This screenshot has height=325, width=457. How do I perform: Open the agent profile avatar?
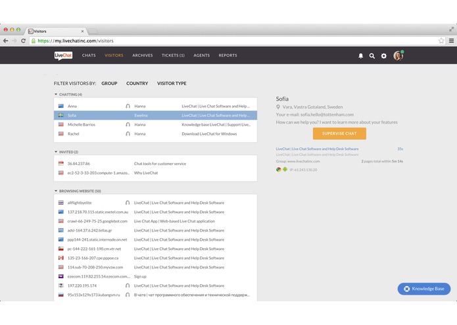pyautogui.click(x=398, y=55)
